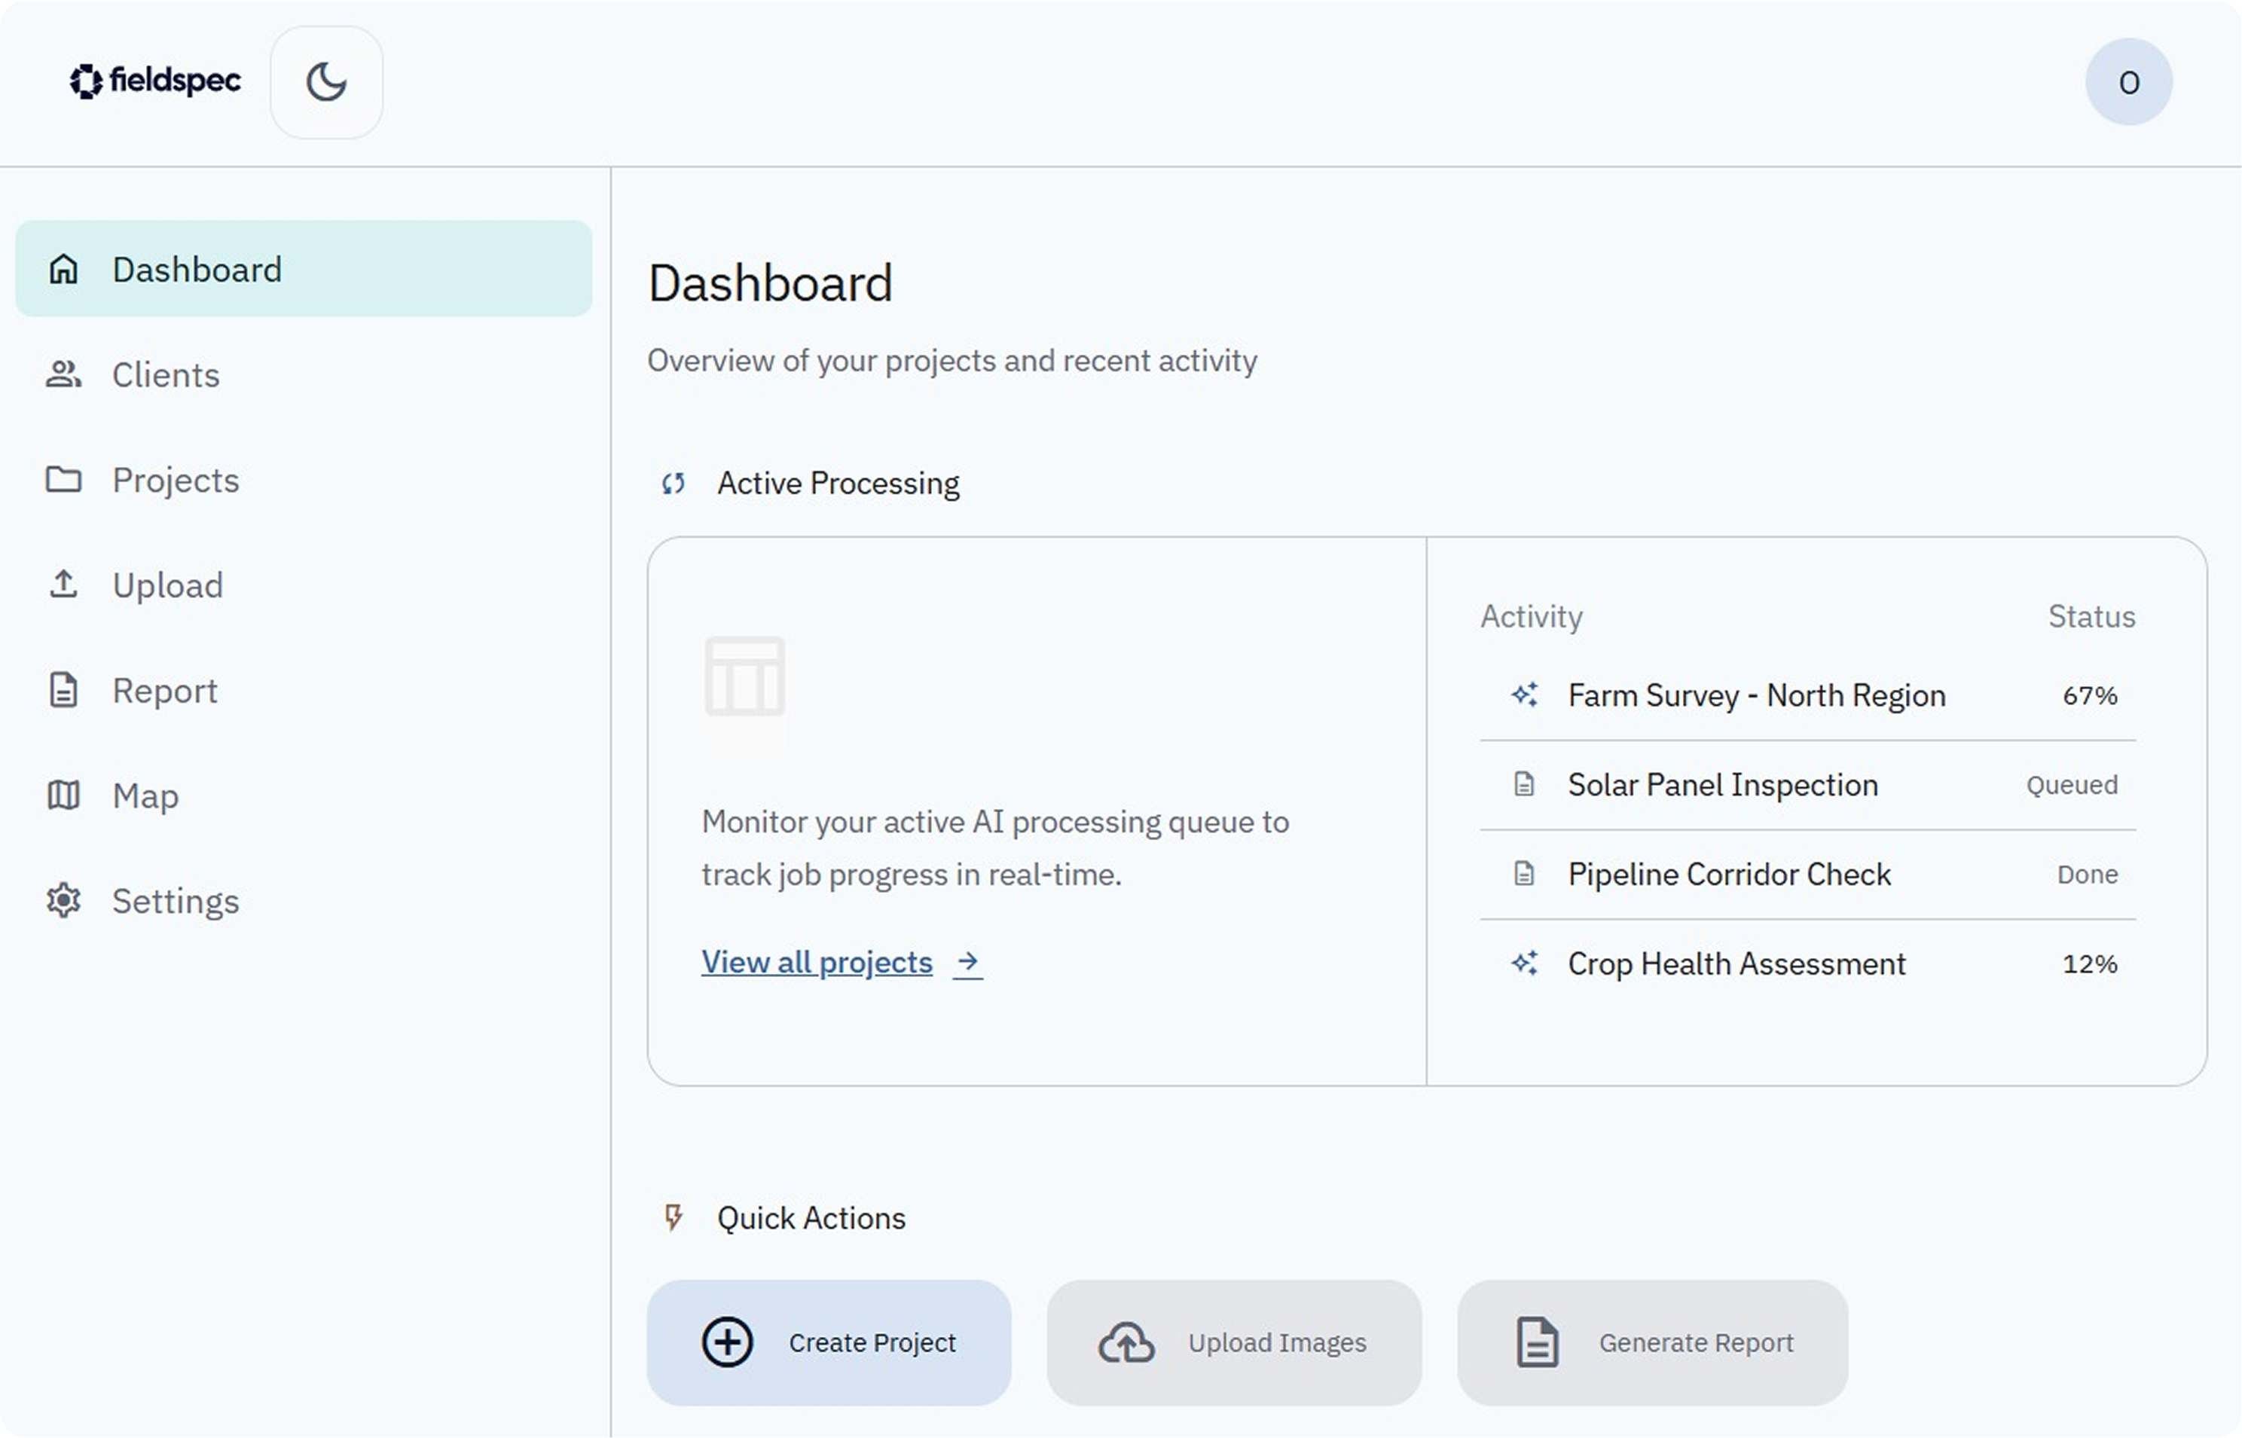This screenshot has height=1438, width=2242.
Task: Follow the View all projects link
Action: point(817,962)
